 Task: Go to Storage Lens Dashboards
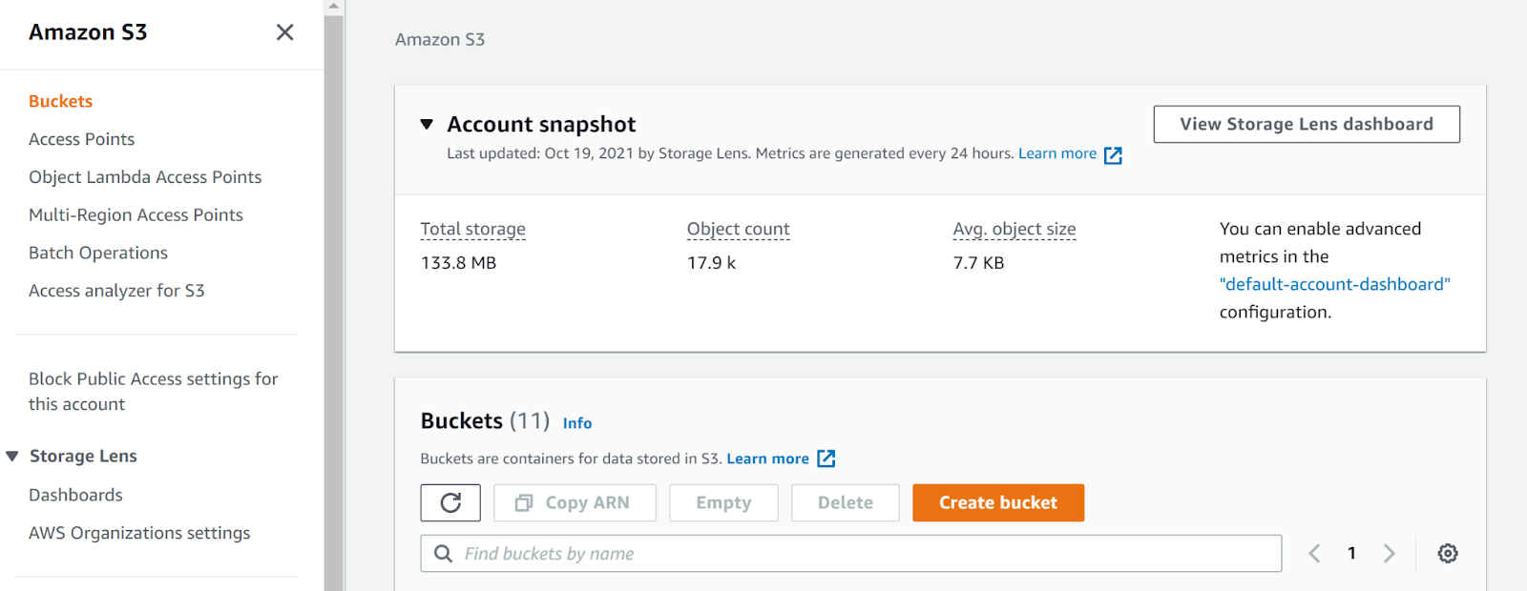pyautogui.click(x=75, y=495)
